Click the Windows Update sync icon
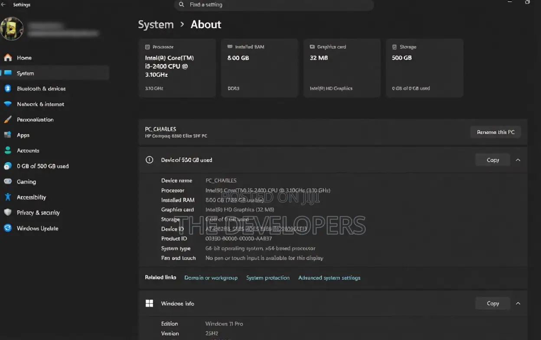This screenshot has height=340, width=541. [8, 228]
